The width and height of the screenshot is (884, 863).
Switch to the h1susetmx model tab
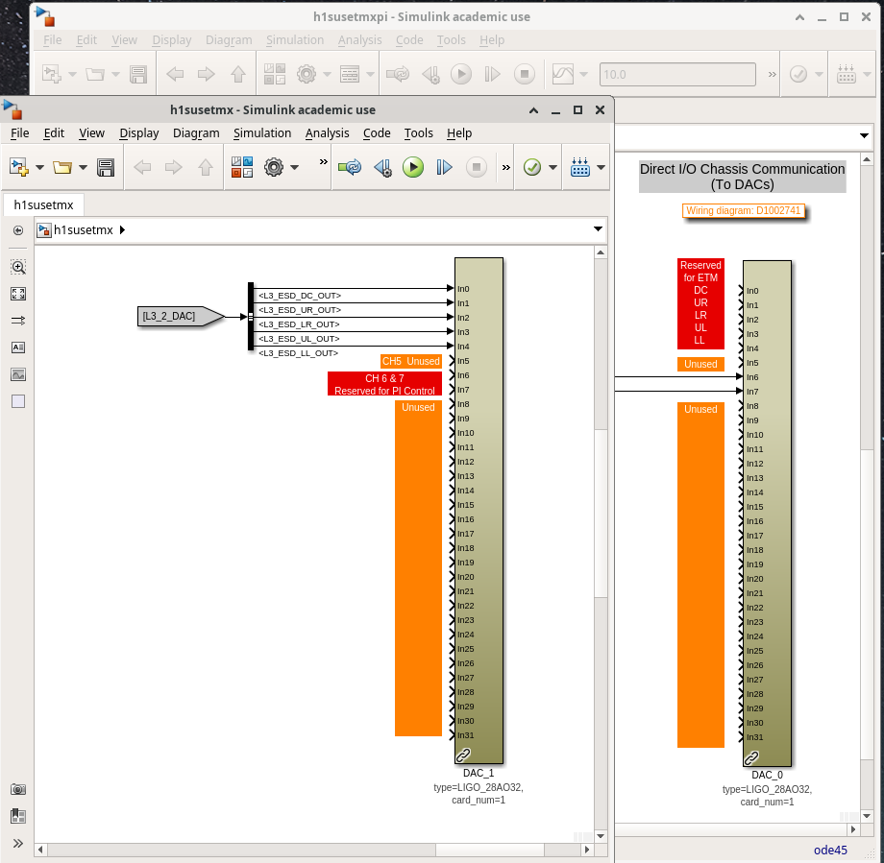(x=43, y=204)
